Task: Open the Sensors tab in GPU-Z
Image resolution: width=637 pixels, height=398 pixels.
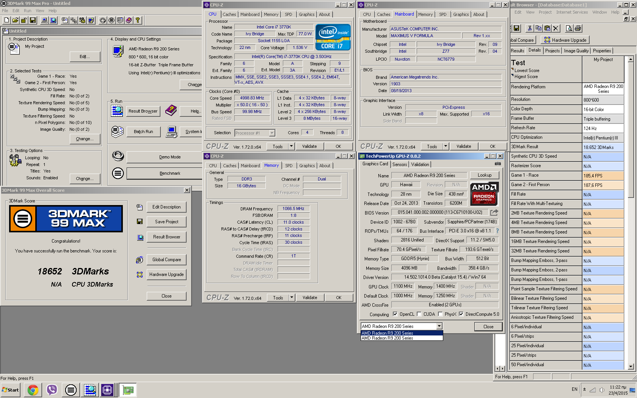Action: tap(400, 164)
